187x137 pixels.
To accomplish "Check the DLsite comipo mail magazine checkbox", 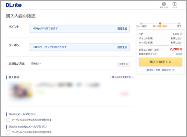I will (x=8, y=132).
